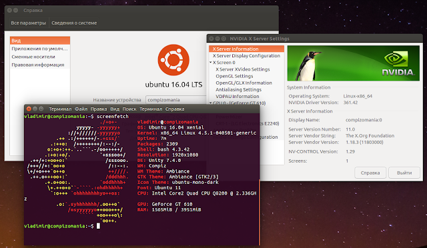Open VDPAU Information page

(x=238, y=97)
